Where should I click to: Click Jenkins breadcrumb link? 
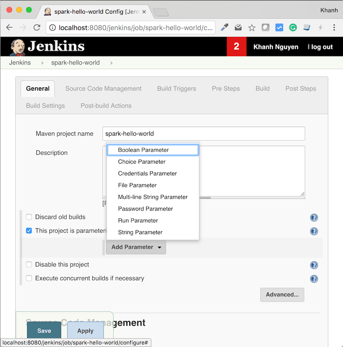tap(20, 63)
